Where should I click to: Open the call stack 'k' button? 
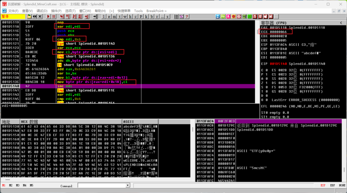[146, 17]
